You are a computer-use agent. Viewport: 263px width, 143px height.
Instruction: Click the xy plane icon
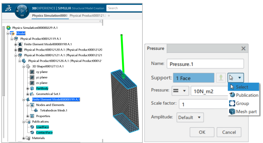(x=32, y=72)
